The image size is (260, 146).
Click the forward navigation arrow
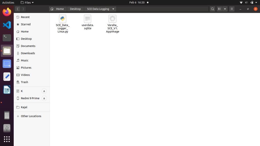pyautogui.click(x=23, y=9)
